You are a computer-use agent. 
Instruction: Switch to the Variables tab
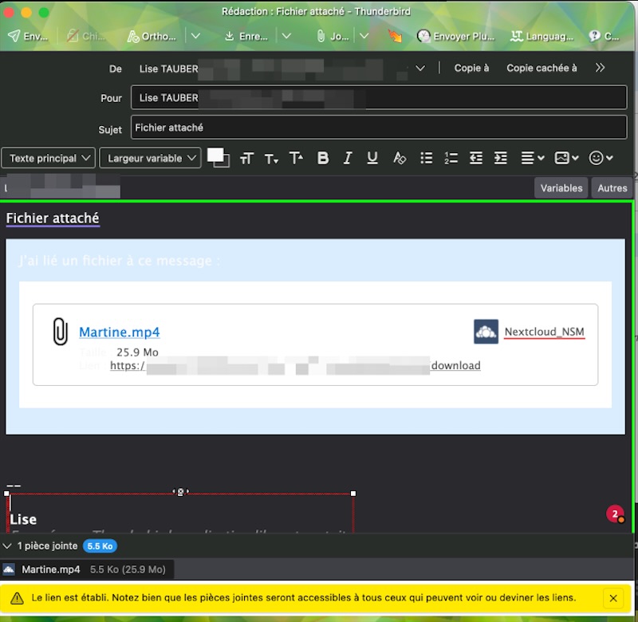click(561, 188)
